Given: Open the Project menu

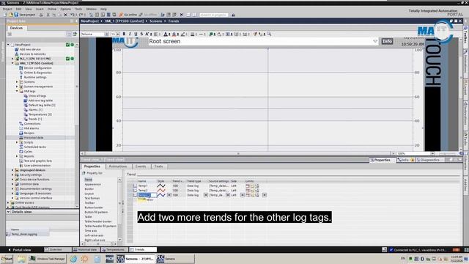Looking at the screenshot, I should 7,9.
